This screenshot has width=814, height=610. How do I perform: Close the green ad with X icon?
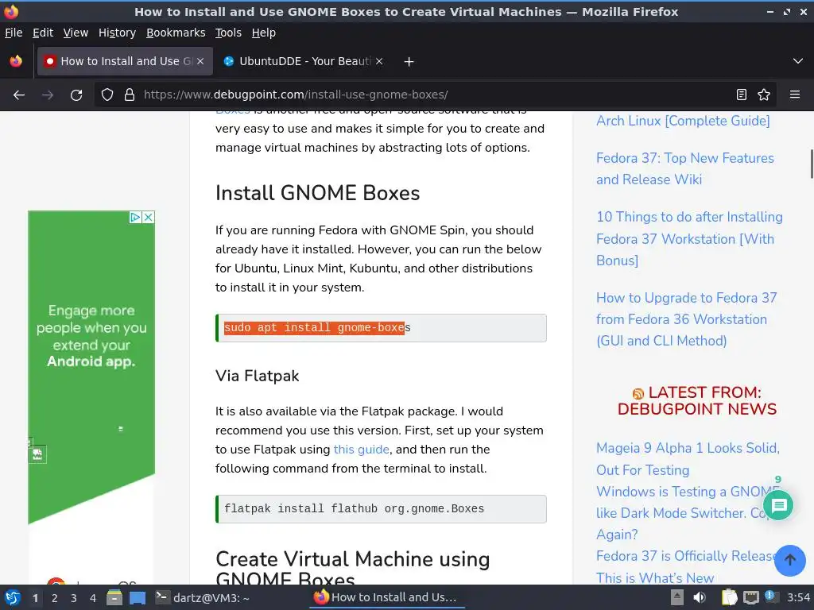pyautogui.click(x=149, y=217)
